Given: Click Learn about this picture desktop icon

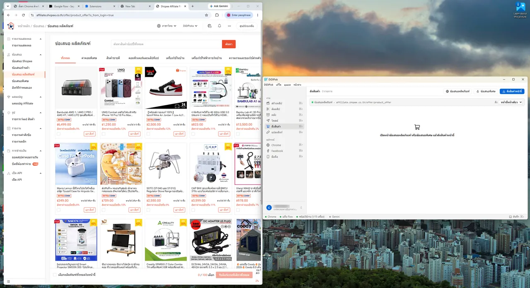Looking at the screenshot, I should click(520, 10).
